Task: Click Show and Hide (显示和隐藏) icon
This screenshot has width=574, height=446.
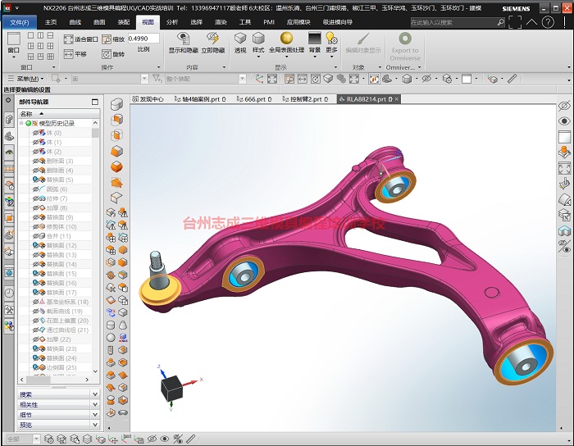Action: click(x=183, y=39)
